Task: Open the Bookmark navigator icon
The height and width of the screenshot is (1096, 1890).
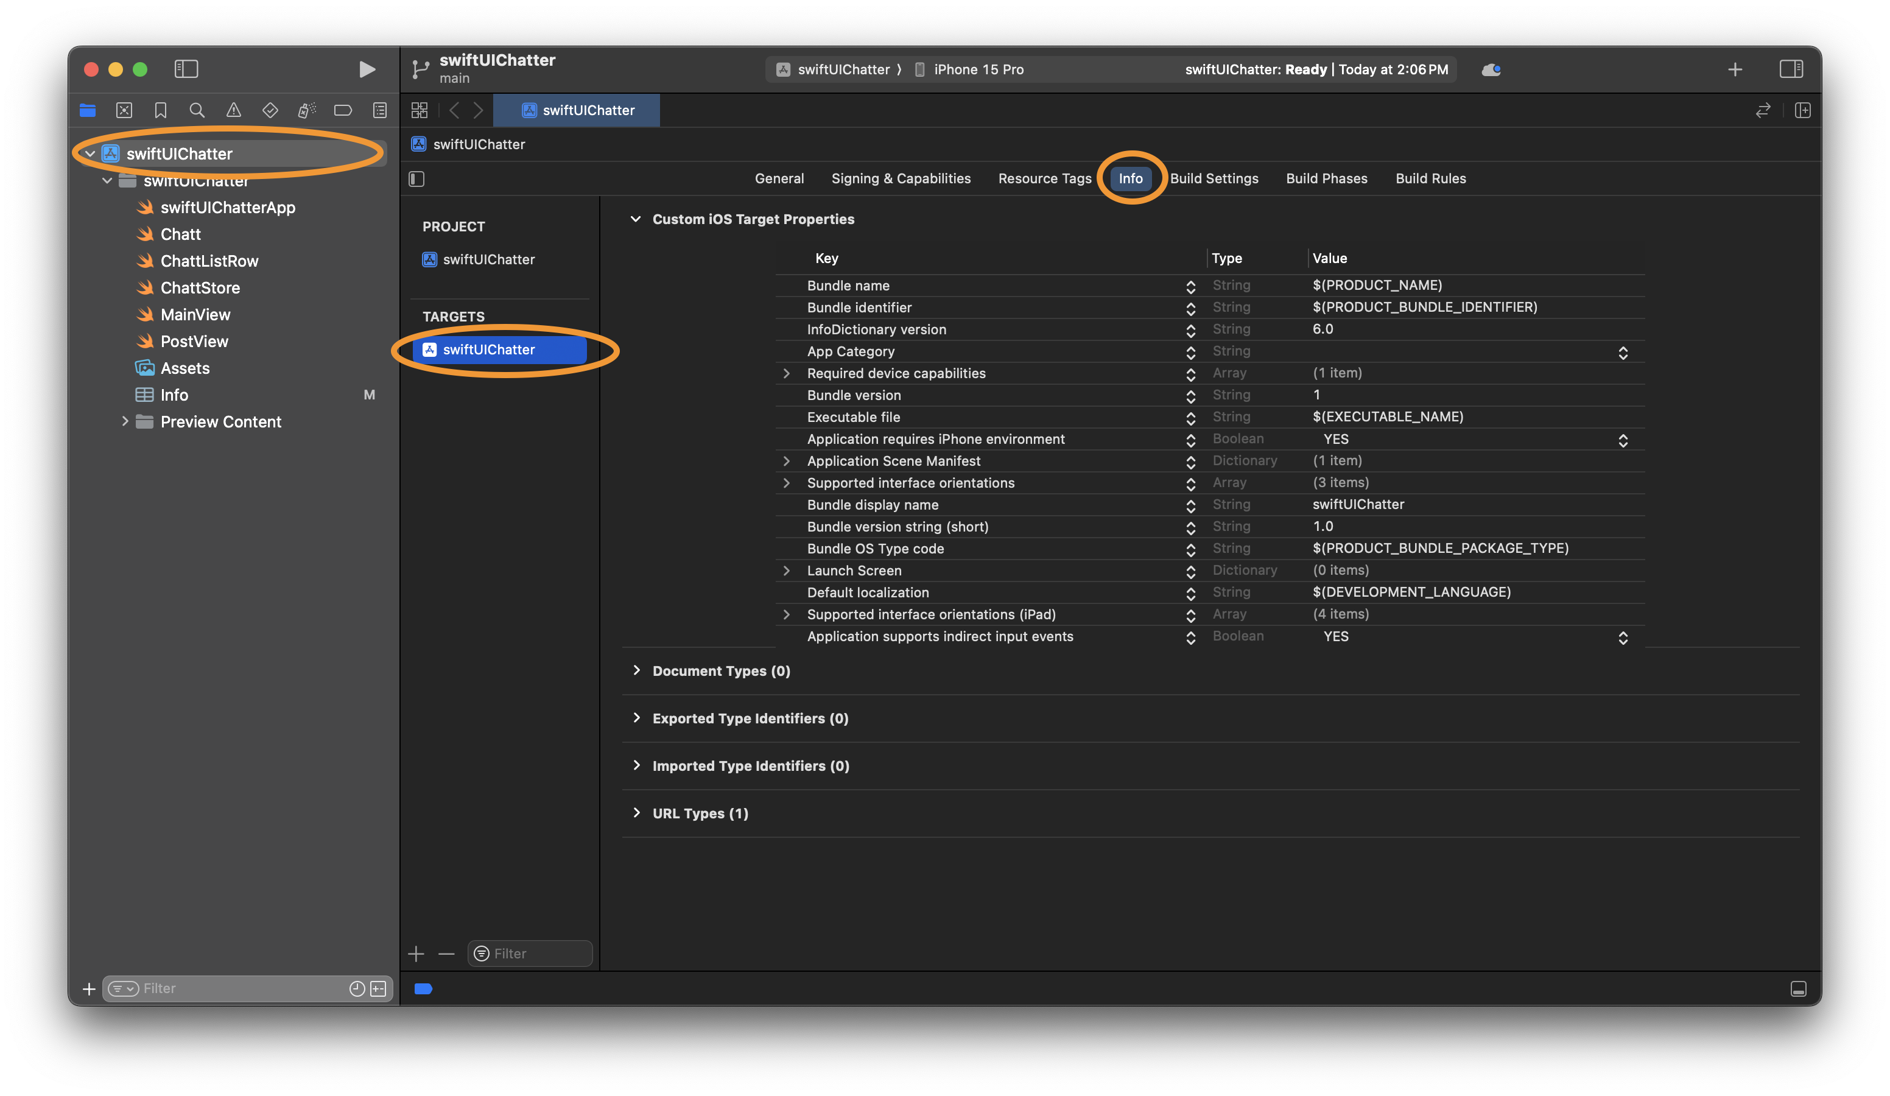Action: [x=161, y=110]
